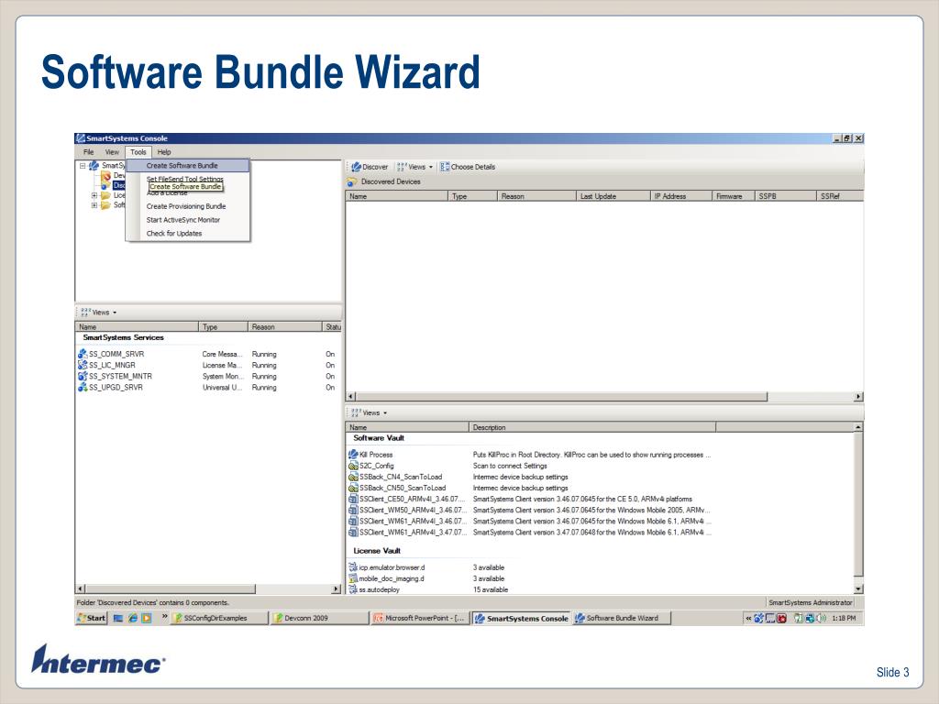The width and height of the screenshot is (939, 704).
Task: Click the Show Desktop quick launch icon
Action: 118,618
